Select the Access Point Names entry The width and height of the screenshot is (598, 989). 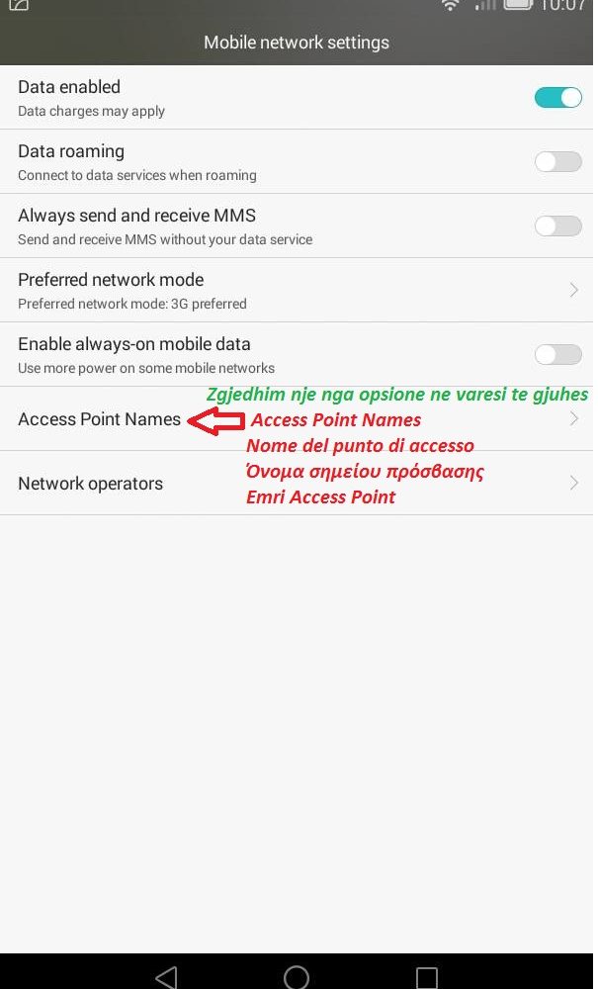[x=297, y=418]
